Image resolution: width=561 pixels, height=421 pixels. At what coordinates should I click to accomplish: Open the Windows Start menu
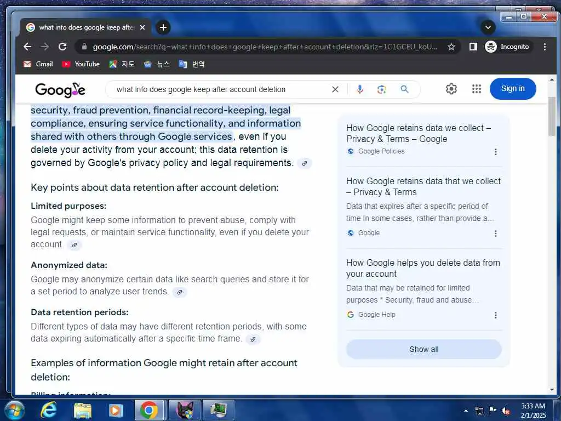pos(15,410)
